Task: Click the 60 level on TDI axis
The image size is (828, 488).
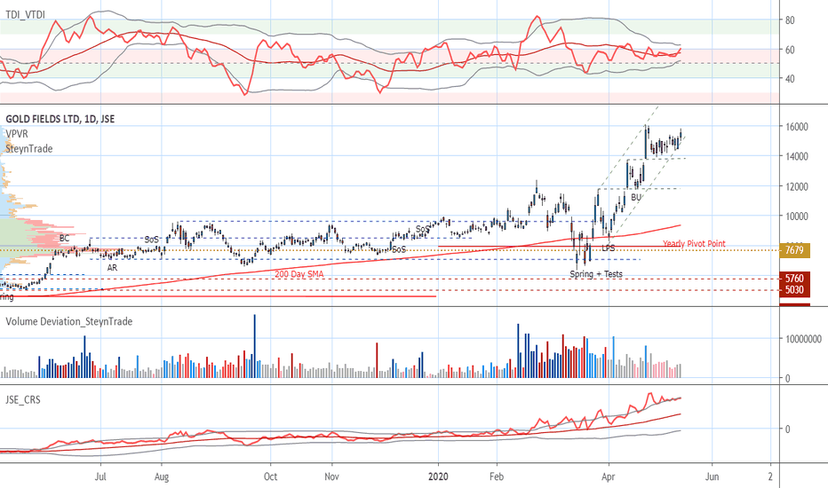Action: (790, 50)
